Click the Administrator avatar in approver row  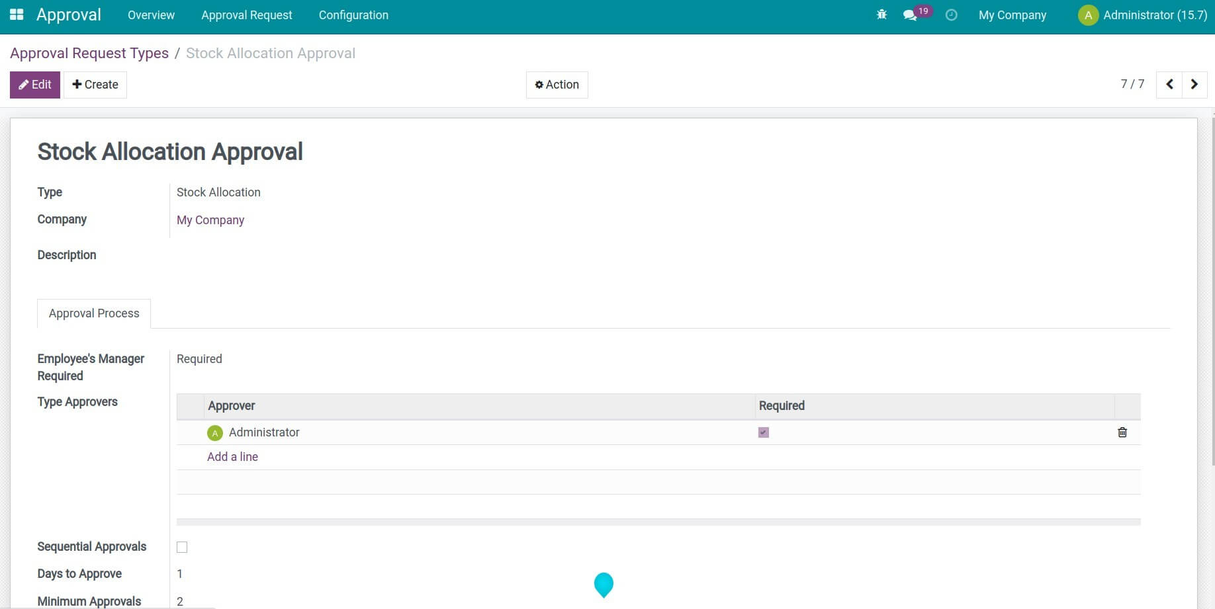[215, 433]
